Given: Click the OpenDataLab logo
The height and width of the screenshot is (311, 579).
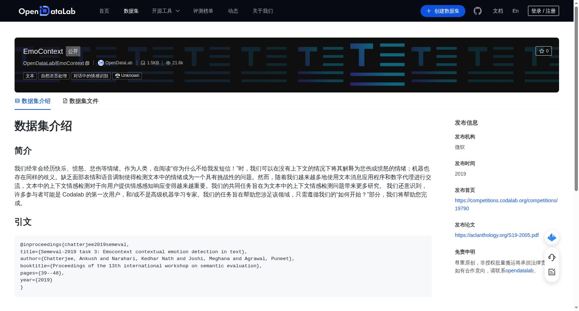Looking at the screenshot, I should pyautogui.click(x=47, y=11).
